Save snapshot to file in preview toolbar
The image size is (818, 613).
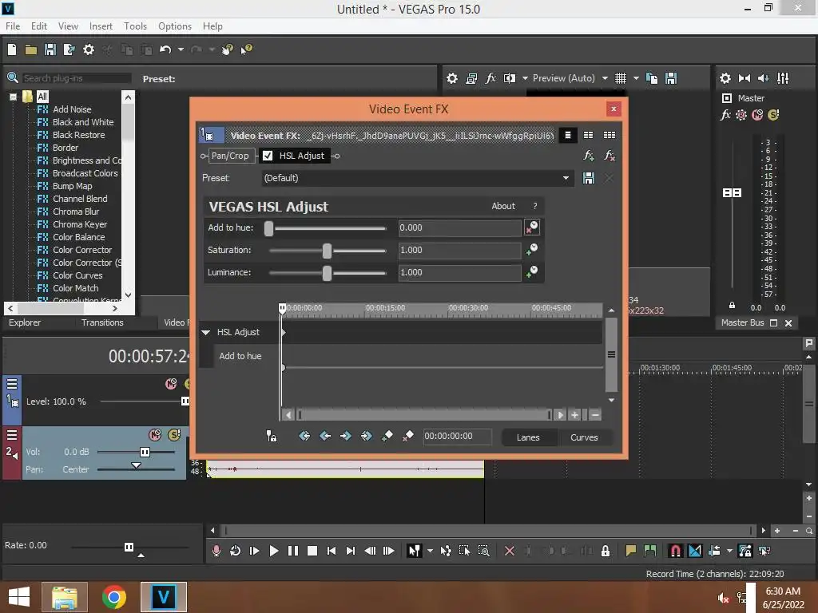point(671,78)
